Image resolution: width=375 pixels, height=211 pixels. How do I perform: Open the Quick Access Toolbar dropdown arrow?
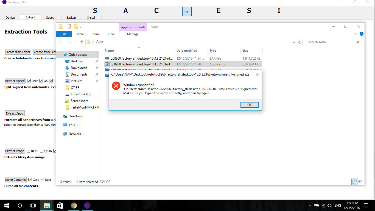pos(81,27)
